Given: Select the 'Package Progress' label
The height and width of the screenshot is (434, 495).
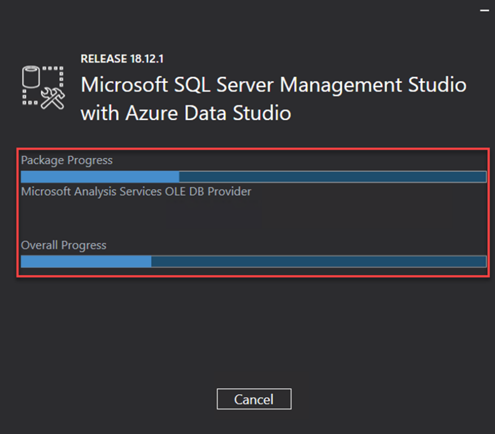Looking at the screenshot, I should 67,160.
